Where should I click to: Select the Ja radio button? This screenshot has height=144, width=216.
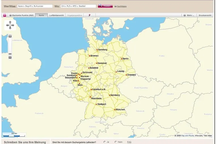tap(105, 142)
